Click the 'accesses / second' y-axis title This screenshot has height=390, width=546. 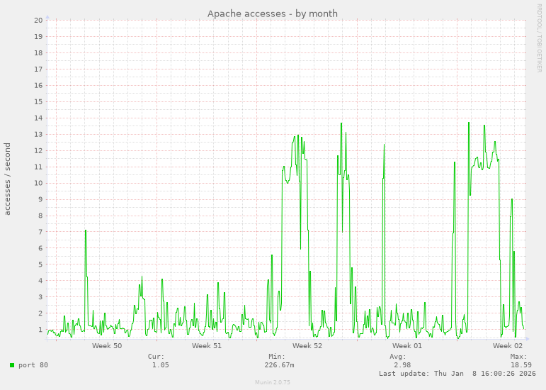click(7, 179)
